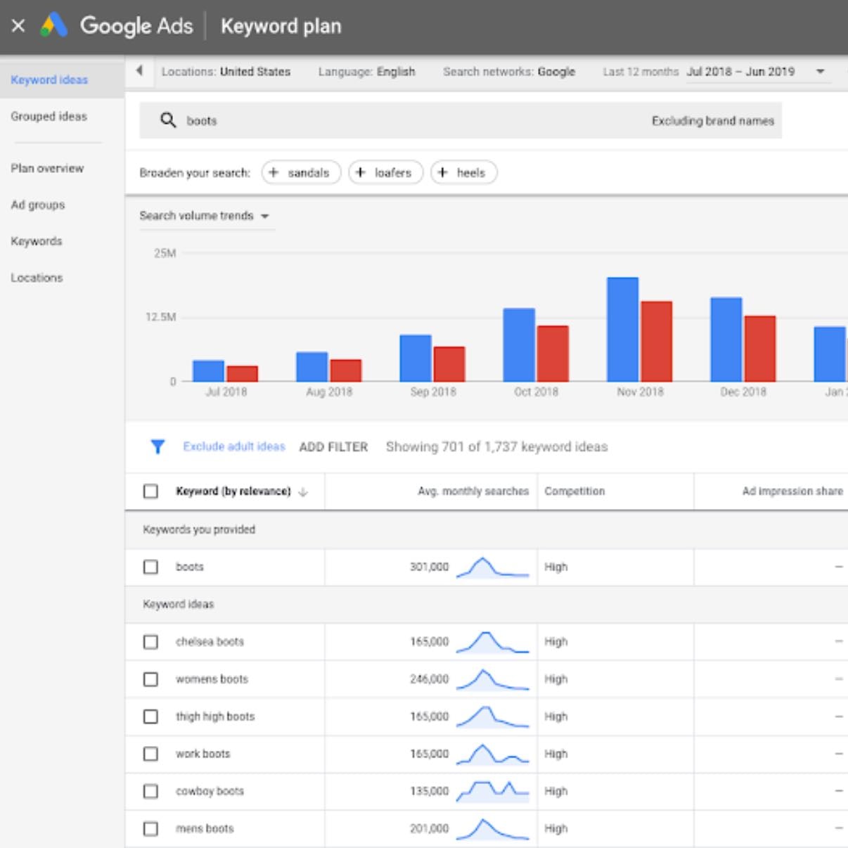The width and height of the screenshot is (848, 848).
Task: Check the cowboy boots checkbox
Action: point(150,791)
